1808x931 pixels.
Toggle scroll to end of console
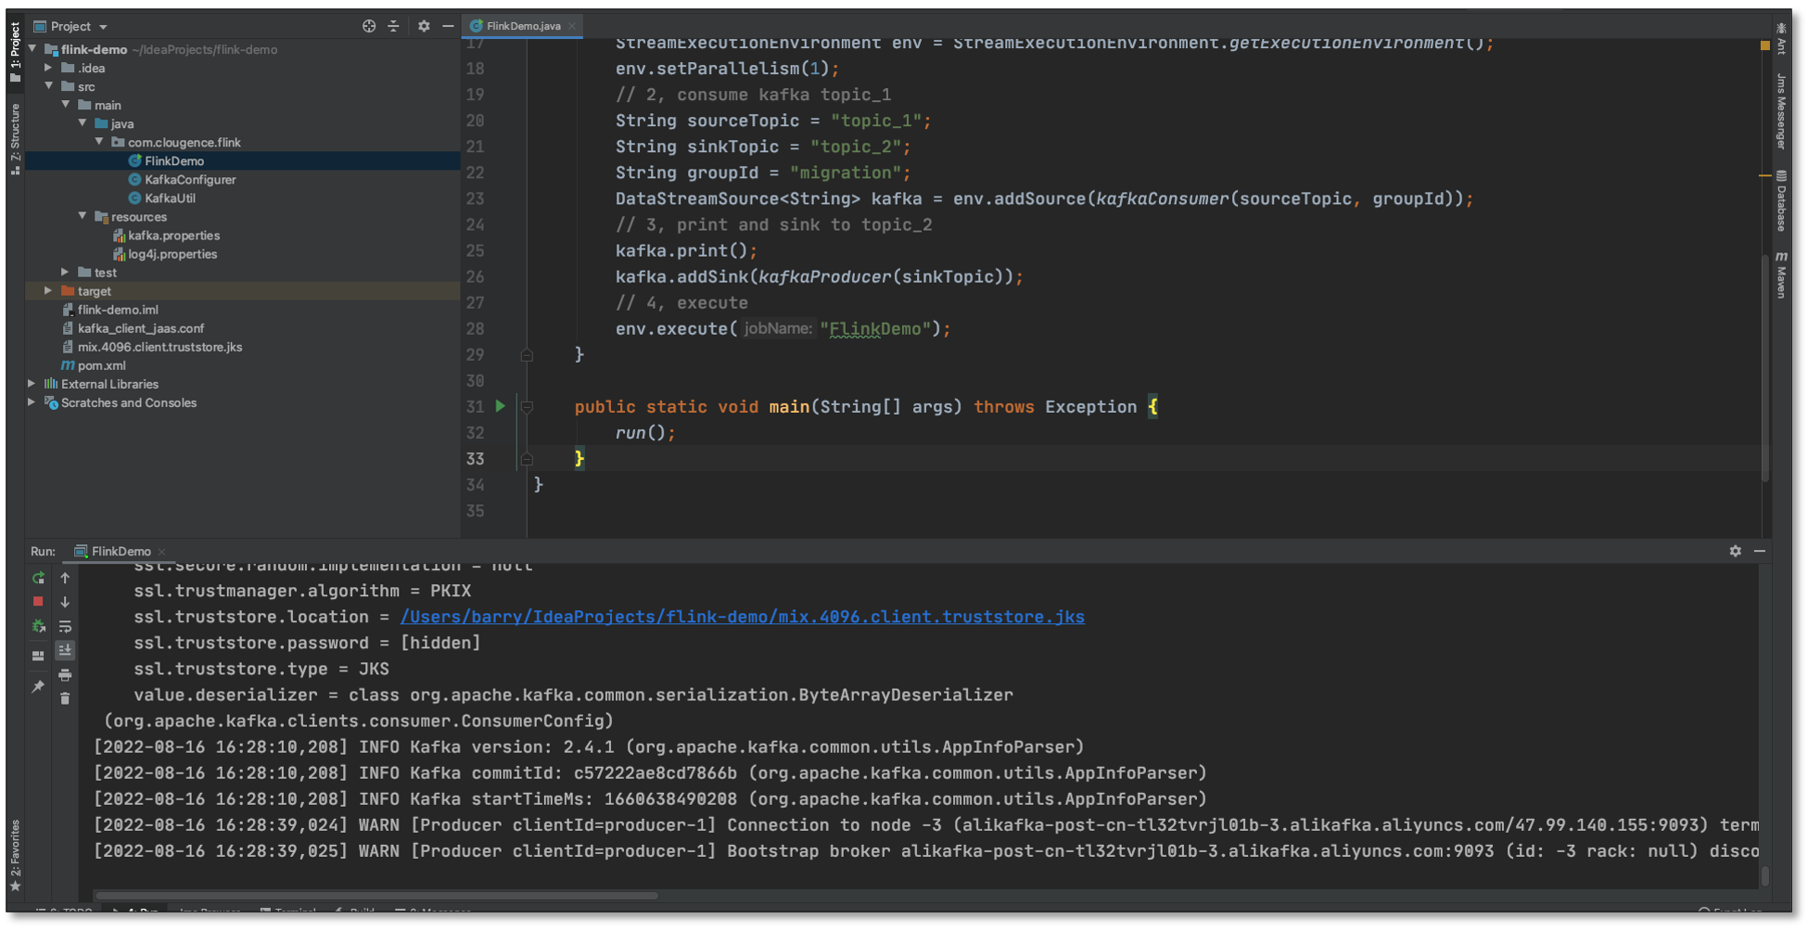click(65, 651)
